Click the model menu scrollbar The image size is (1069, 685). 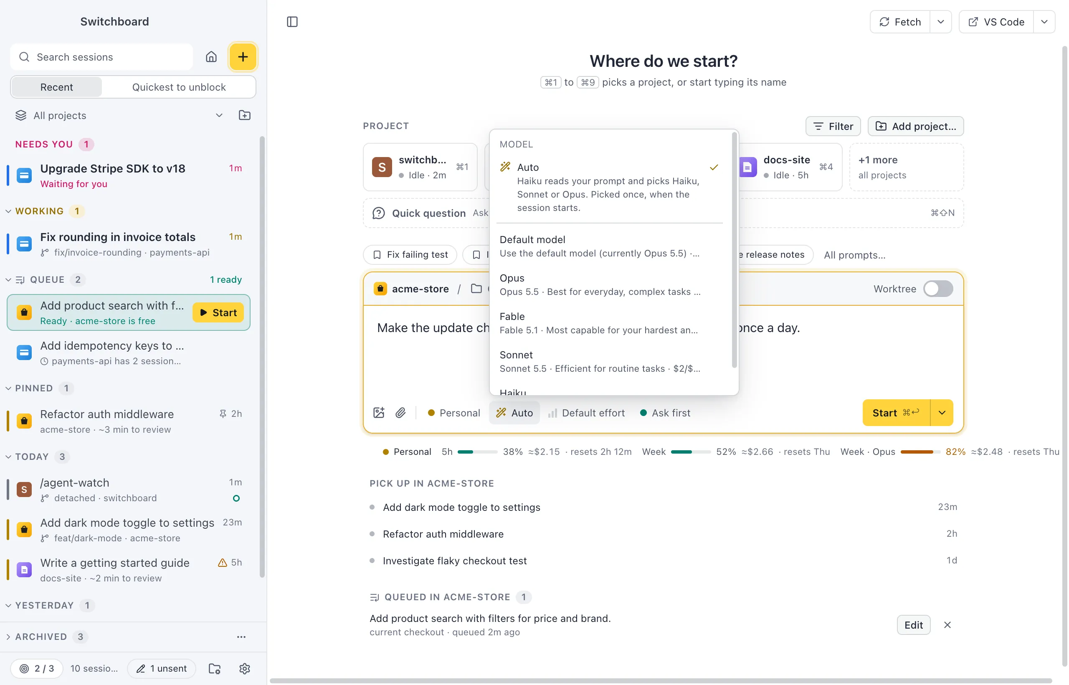point(734,251)
